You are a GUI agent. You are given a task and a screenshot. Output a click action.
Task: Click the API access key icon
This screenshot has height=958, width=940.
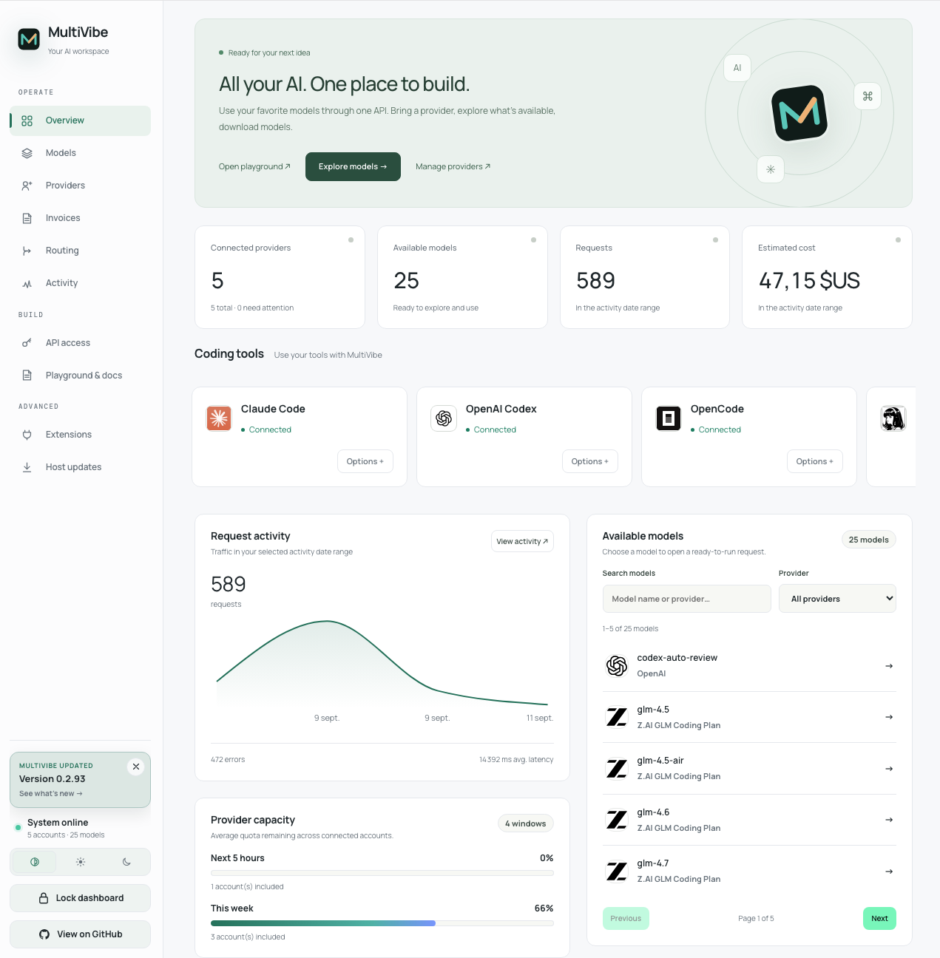coord(27,343)
